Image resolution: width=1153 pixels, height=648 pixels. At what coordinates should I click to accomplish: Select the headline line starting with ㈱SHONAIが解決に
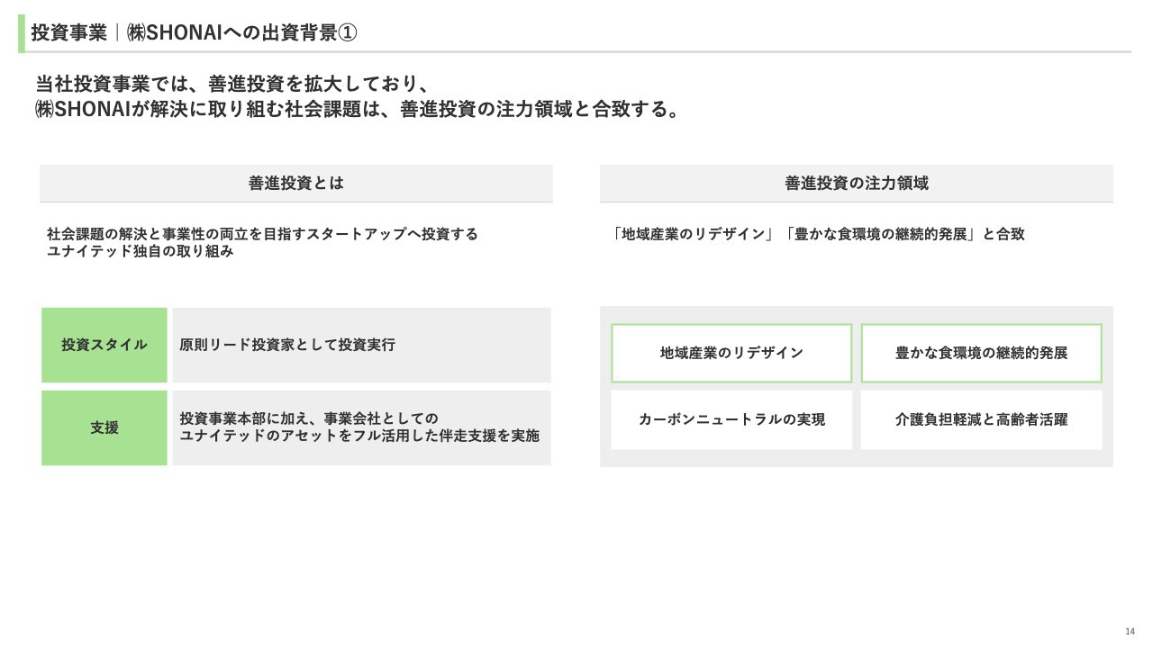(x=357, y=110)
